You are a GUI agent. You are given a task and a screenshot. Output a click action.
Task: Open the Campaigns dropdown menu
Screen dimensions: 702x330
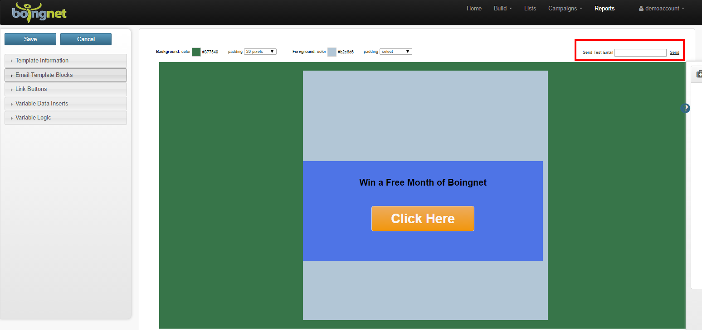tap(565, 9)
